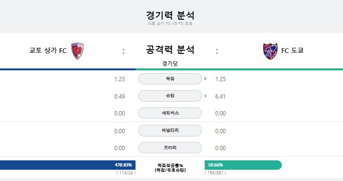
Task: Click the 공격력 분석 section heading
Action: (170, 50)
